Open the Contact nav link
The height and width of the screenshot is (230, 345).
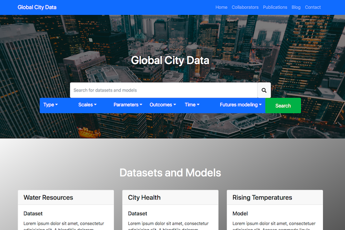point(312,7)
